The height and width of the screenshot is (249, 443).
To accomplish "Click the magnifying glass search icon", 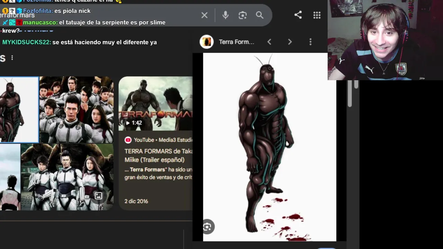I will [x=260, y=15].
